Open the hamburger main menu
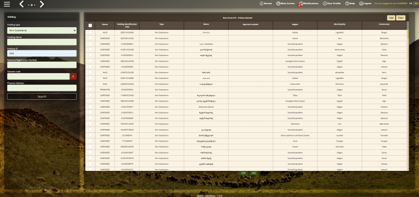Screen dimensions: 419x197 (x=7, y=4)
